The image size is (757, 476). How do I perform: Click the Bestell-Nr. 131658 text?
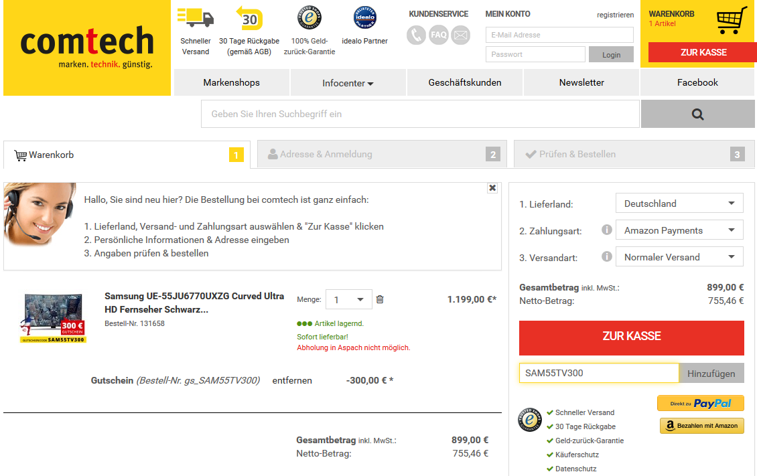(x=135, y=323)
